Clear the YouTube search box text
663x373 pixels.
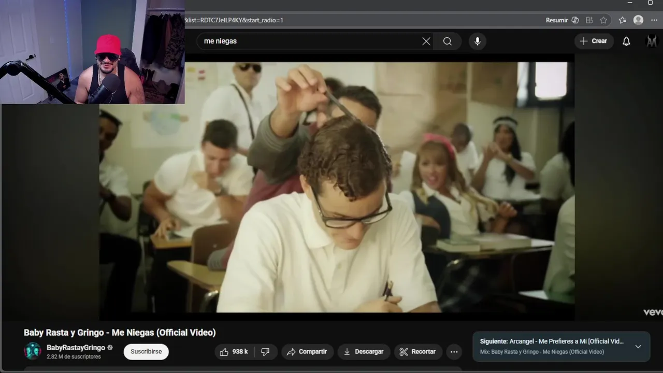click(x=426, y=41)
